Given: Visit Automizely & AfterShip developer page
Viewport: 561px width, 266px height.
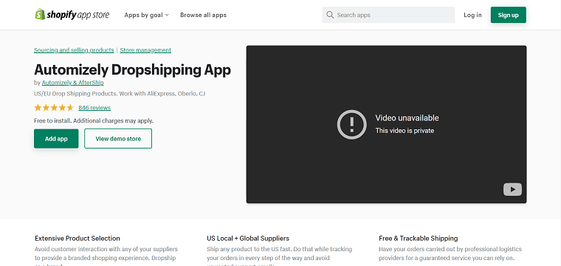Looking at the screenshot, I should [72, 83].
